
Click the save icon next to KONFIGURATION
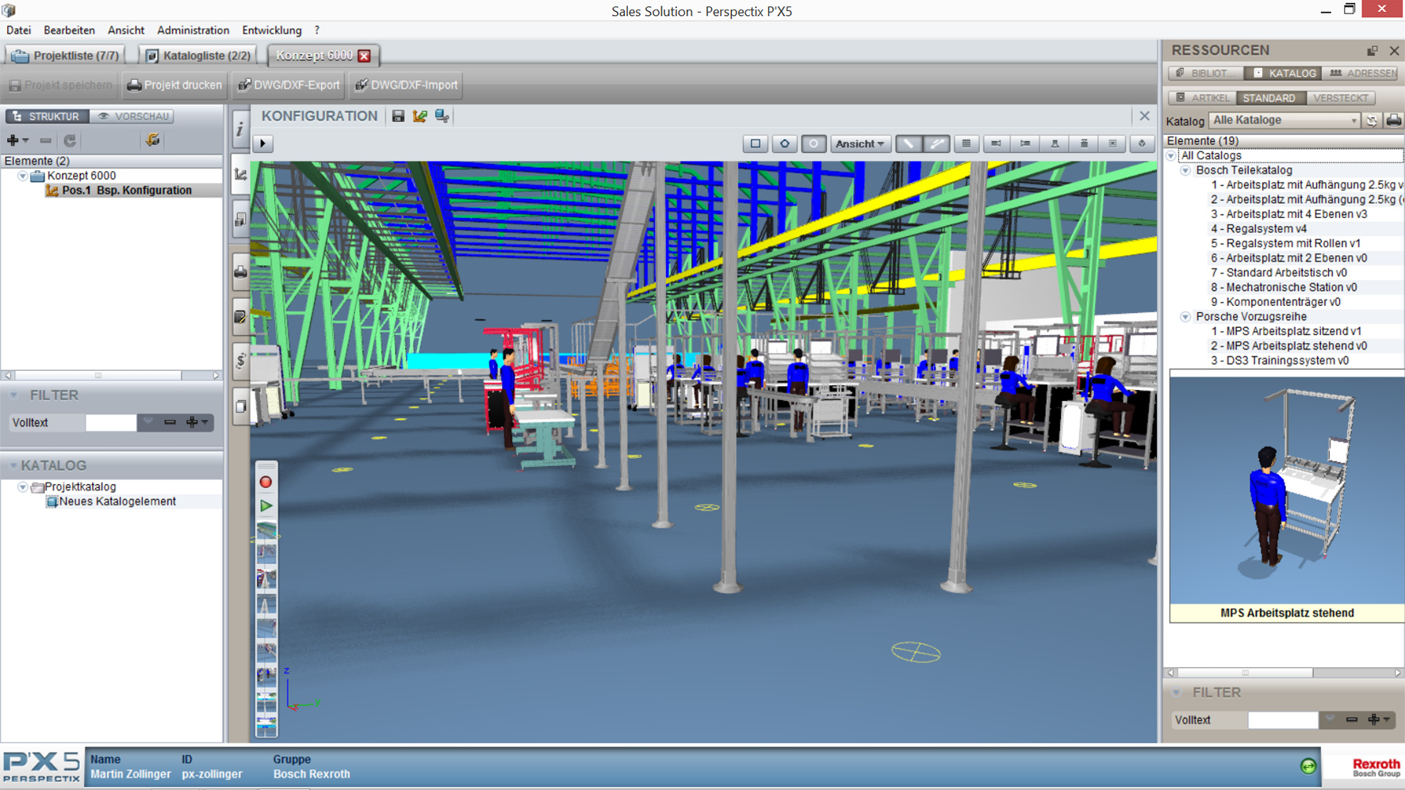tap(398, 116)
